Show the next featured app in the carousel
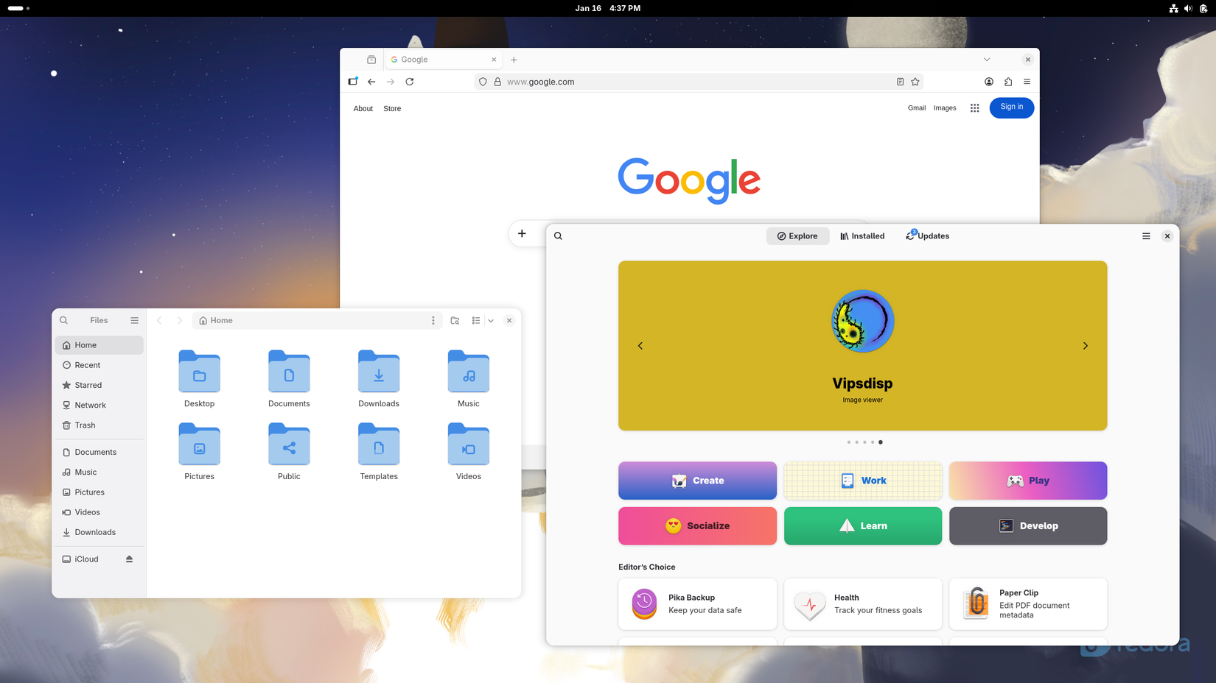 (x=1085, y=346)
